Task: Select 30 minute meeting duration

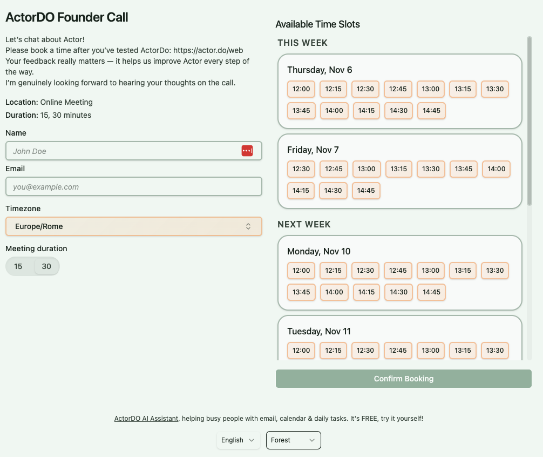Action: click(x=46, y=266)
